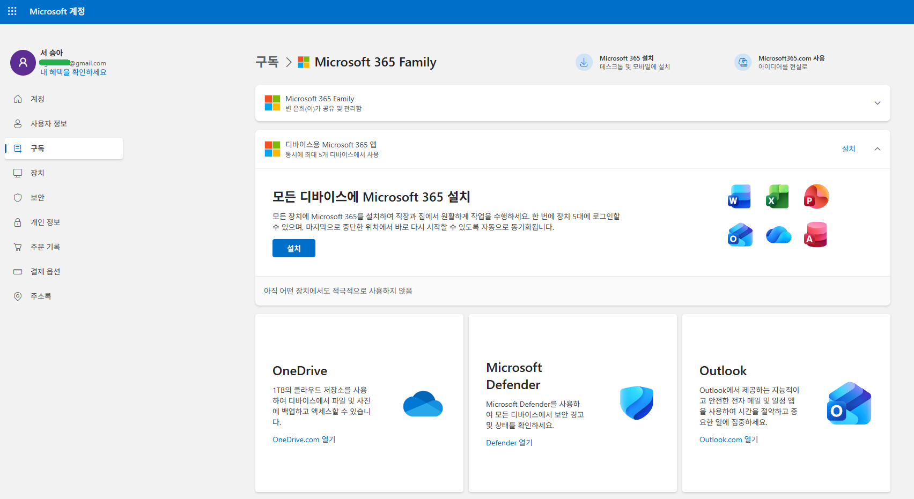The height and width of the screenshot is (499, 914).
Task: Expand the Microsoft 365 Family card chevron
Action: point(878,103)
